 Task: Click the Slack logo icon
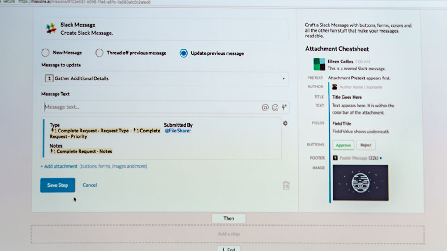pyautogui.click(x=51, y=29)
